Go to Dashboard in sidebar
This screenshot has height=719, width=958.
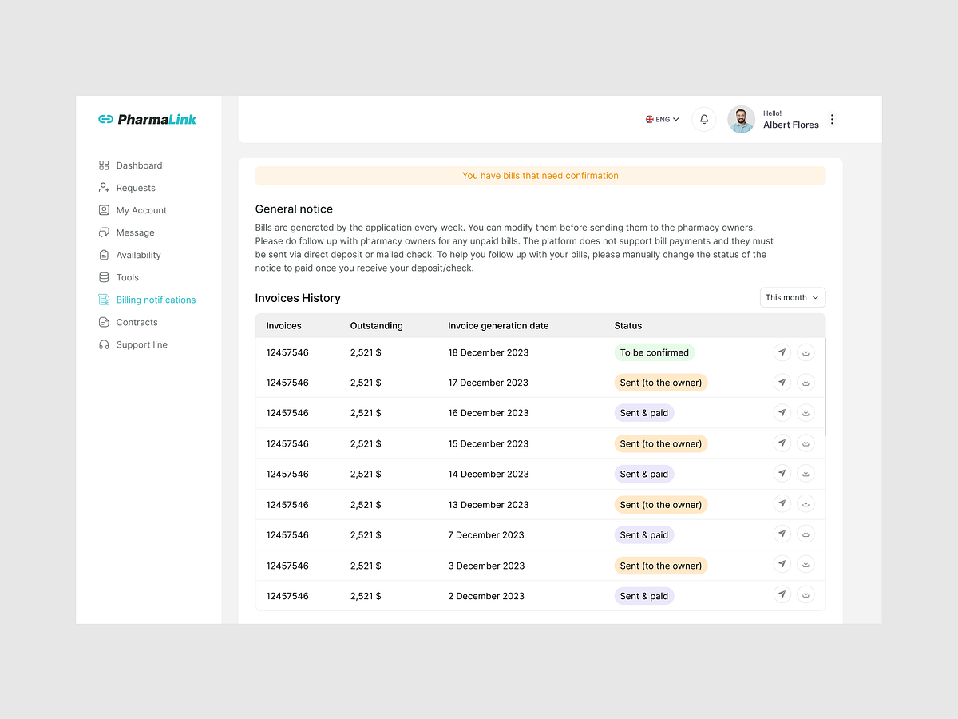[x=130, y=165]
